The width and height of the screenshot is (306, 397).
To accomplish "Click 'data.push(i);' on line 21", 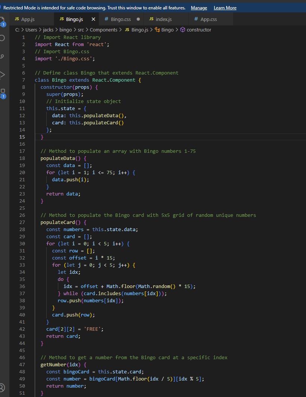I will point(71,179).
